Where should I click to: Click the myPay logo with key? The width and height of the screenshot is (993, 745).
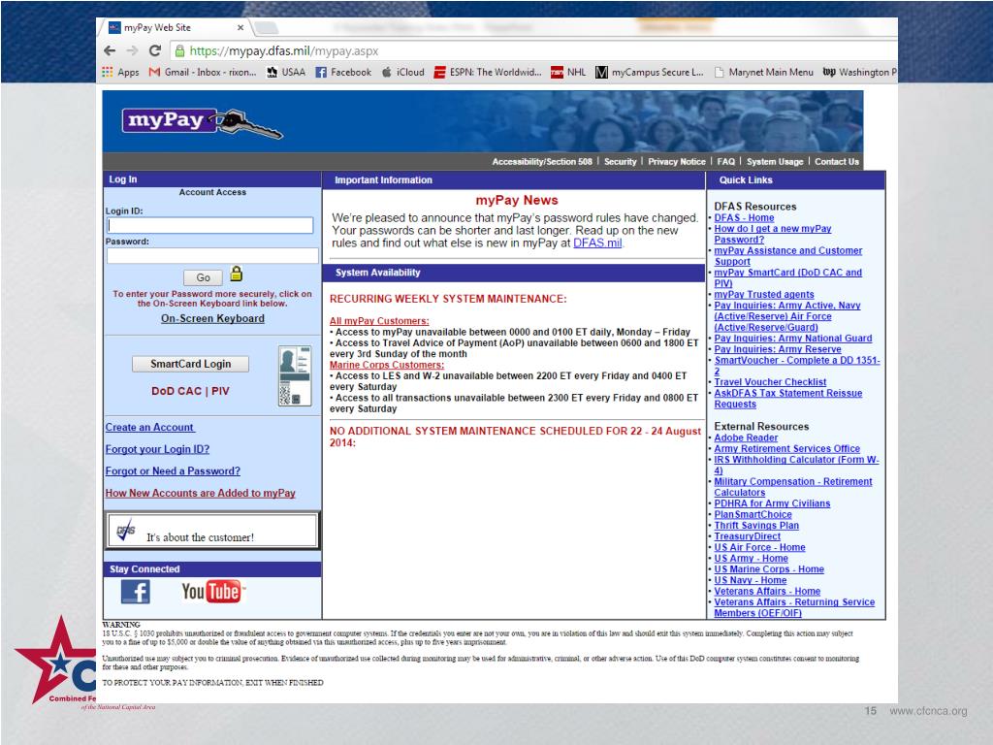[x=203, y=121]
